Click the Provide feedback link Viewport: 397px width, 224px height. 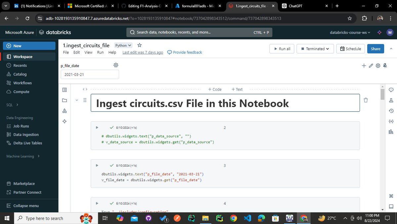[x=185, y=53]
